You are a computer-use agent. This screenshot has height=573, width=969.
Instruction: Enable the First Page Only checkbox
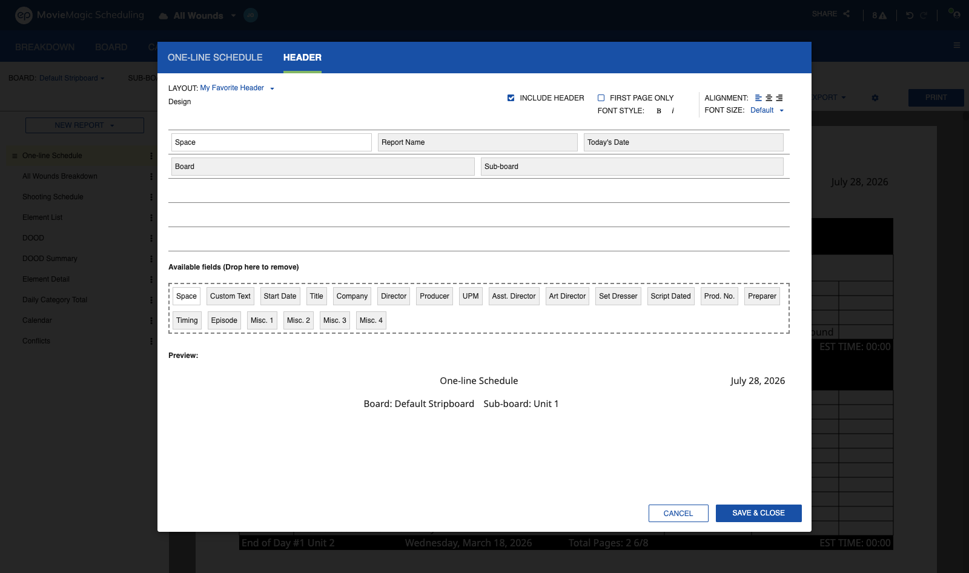(601, 98)
